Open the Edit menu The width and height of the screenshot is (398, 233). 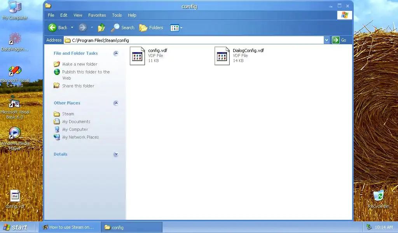pyautogui.click(x=64, y=15)
